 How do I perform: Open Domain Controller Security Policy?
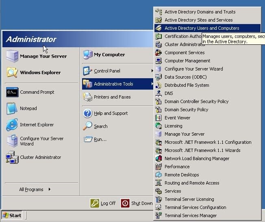tap(207, 101)
